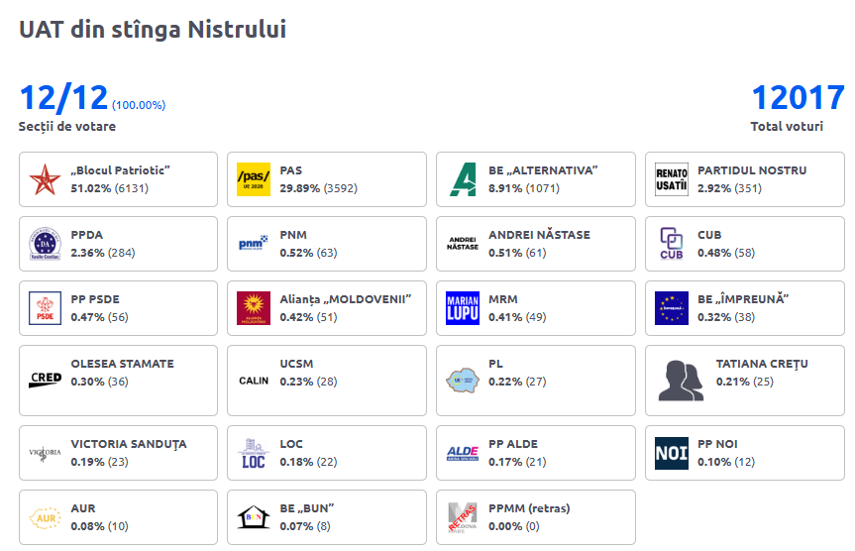Click the ALDE party logo
Image resolution: width=855 pixels, height=551 pixels.
tap(463, 453)
